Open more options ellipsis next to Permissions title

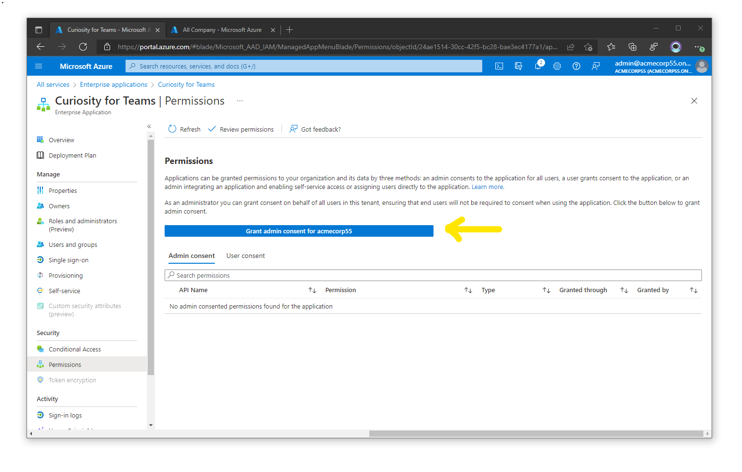240,101
